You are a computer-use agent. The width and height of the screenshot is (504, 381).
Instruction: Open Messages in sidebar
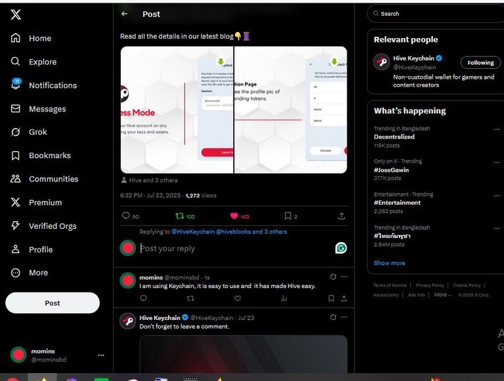tap(38, 109)
